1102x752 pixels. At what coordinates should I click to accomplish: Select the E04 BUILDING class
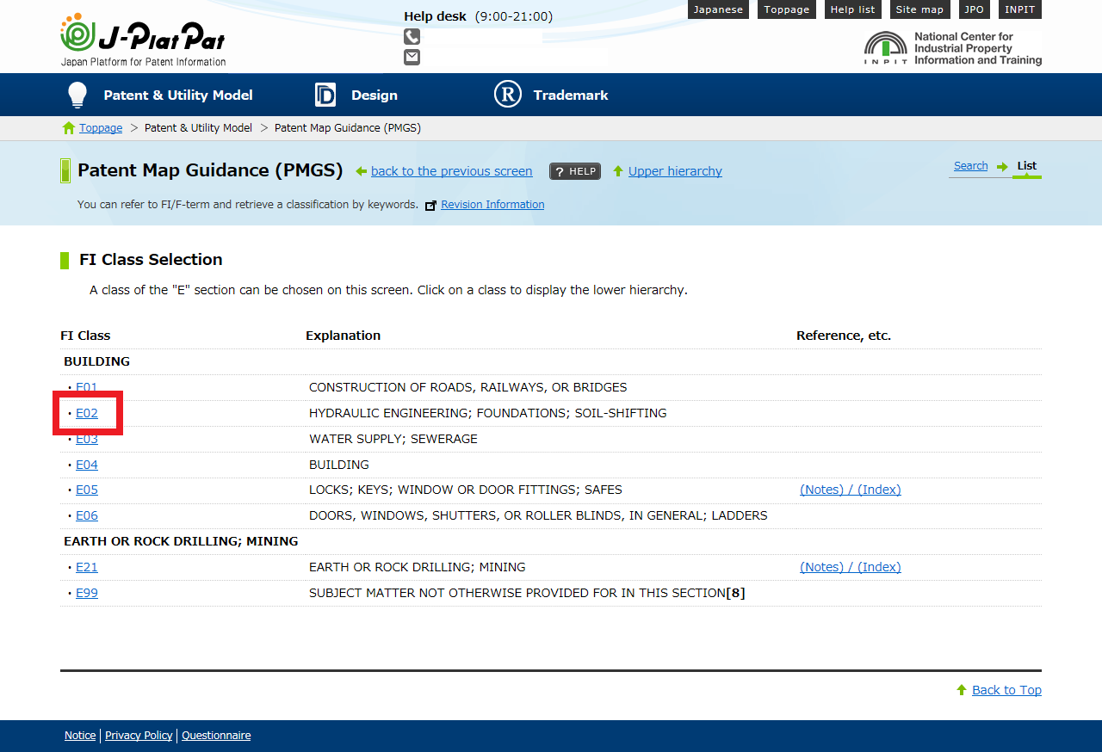(87, 465)
